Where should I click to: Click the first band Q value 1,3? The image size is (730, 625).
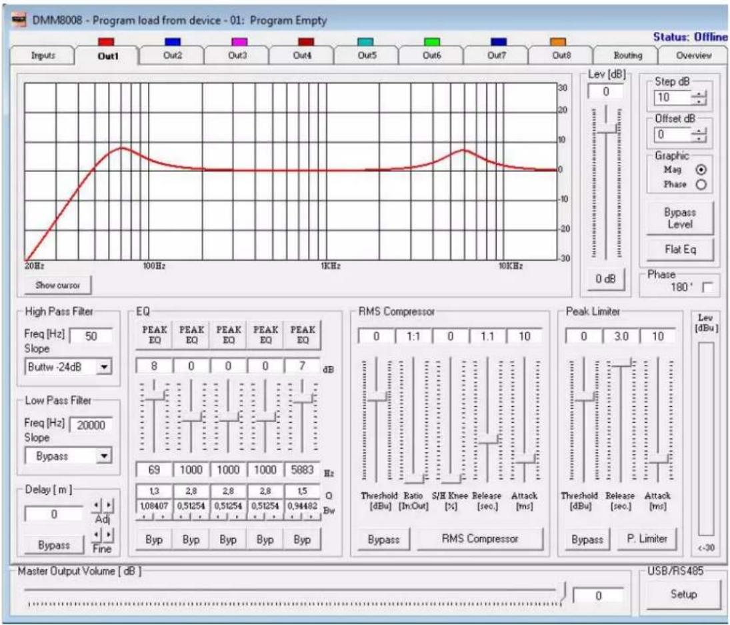tap(154, 492)
